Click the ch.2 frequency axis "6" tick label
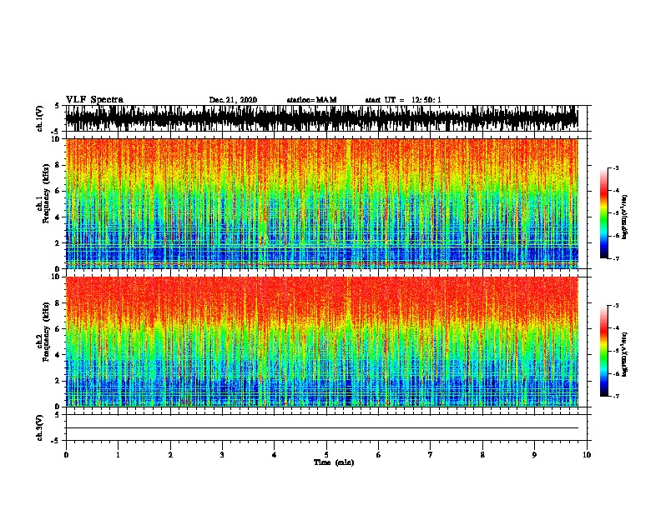 (59, 328)
